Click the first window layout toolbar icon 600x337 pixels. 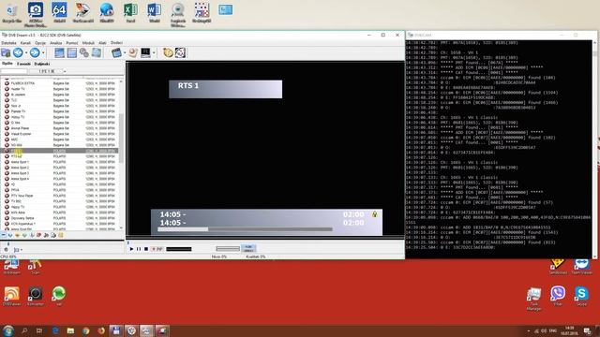click(x=59, y=52)
